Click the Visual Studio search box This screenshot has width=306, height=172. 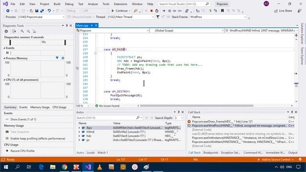click(x=184, y=4)
